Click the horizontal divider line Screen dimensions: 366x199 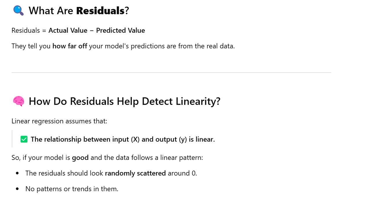pos(171,72)
